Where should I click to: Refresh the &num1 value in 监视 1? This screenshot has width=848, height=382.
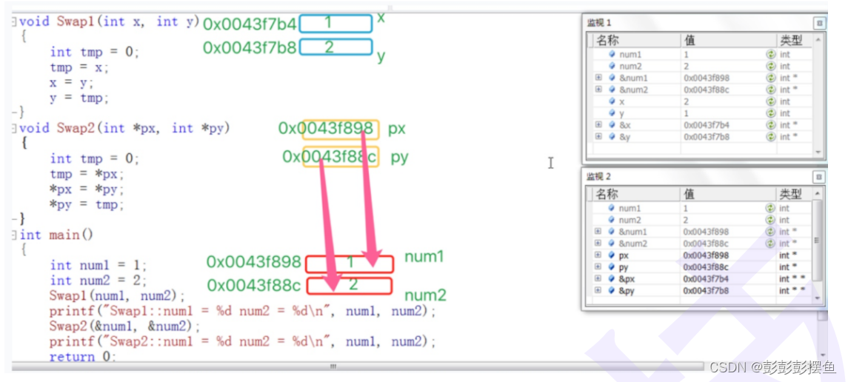(771, 78)
